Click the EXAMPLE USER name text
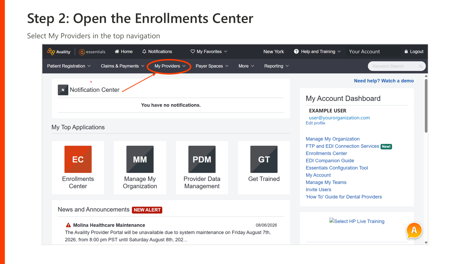470x264 pixels. click(x=328, y=111)
